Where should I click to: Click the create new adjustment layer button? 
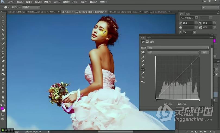click(201, 132)
